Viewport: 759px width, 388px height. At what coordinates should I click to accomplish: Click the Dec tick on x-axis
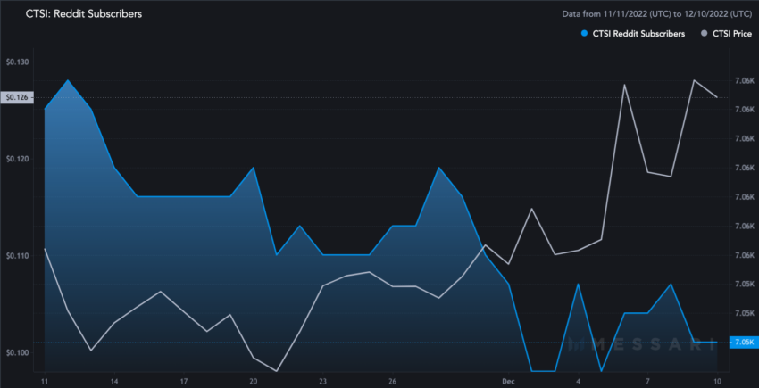pyautogui.click(x=509, y=381)
